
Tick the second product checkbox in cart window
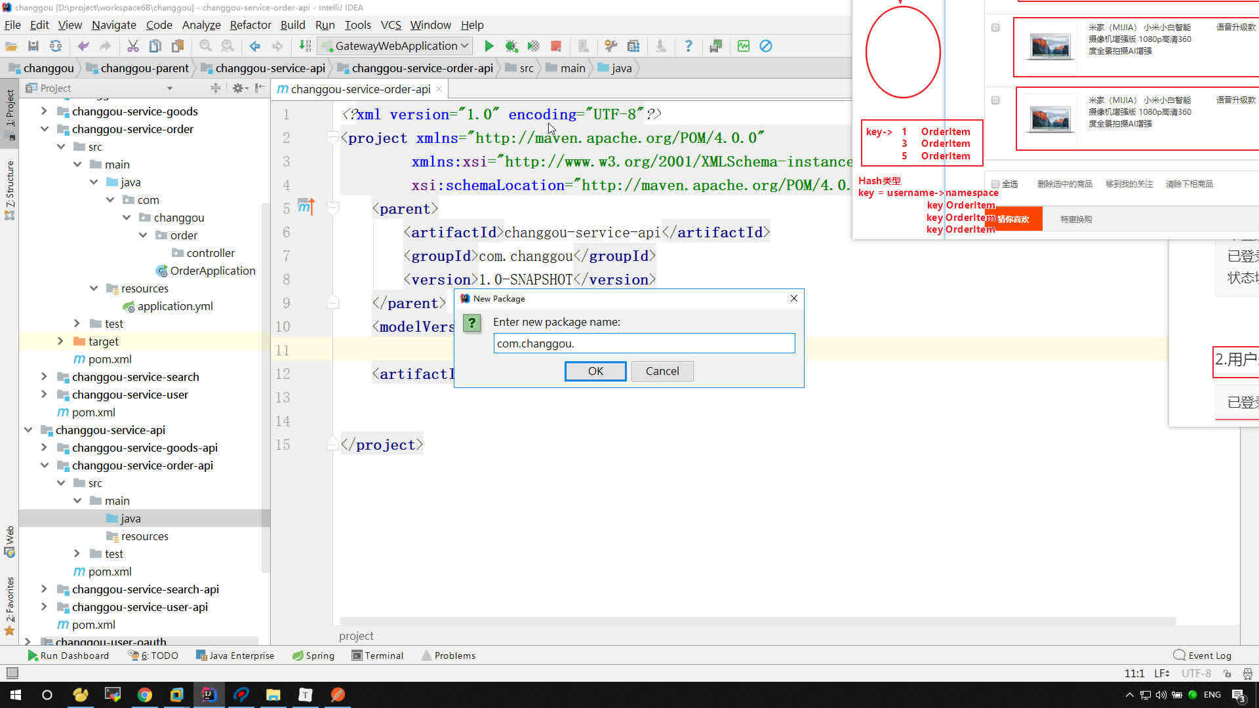pyautogui.click(x=995, y=100)
